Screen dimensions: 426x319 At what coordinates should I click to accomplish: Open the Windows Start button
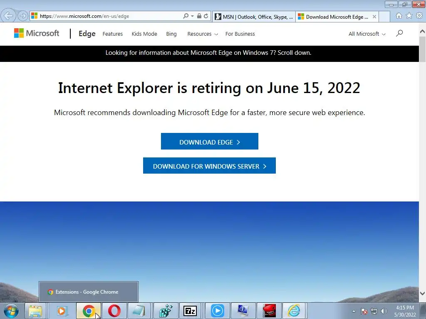point(11,311)
